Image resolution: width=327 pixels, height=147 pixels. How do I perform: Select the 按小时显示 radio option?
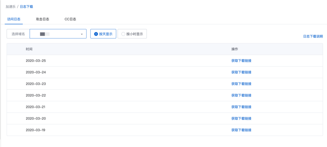tap(132, 34)
